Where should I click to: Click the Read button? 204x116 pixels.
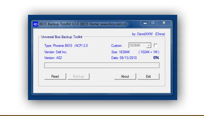click(55, 77)
